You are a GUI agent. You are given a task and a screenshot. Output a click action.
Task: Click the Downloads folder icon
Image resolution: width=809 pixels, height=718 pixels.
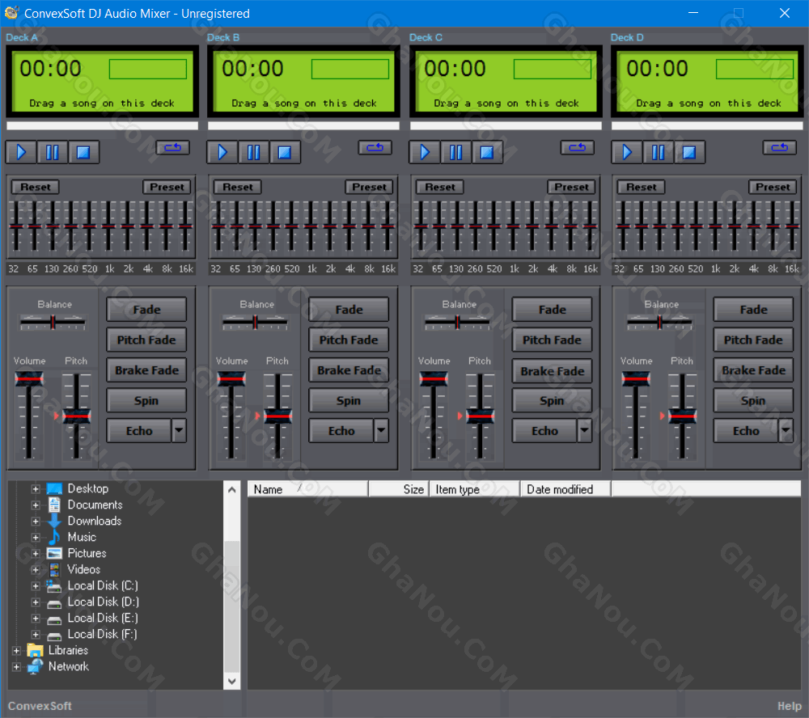coord(53,521)
